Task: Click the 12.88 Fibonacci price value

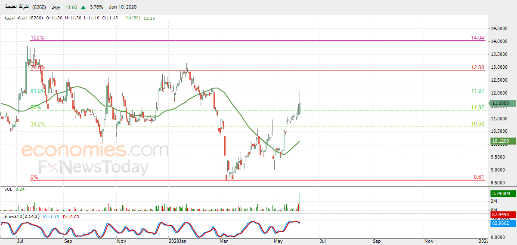Action: 478,67
